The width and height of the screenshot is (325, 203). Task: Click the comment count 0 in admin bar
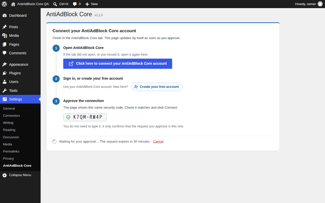point(80,4)
